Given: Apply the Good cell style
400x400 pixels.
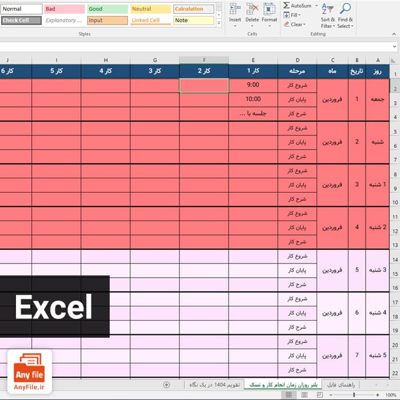Looking at the screenshot, I should (107, 9).
